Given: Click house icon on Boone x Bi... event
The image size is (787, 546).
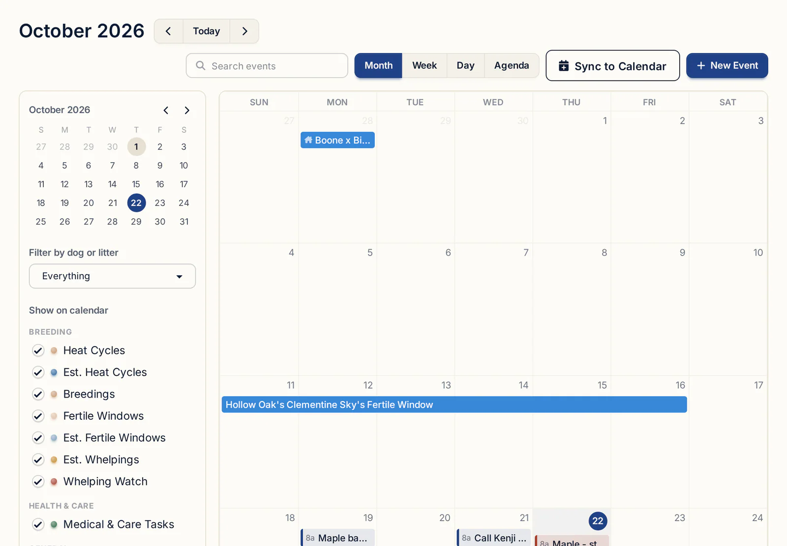Looking at the screenshot, I should tap(308, 140).
